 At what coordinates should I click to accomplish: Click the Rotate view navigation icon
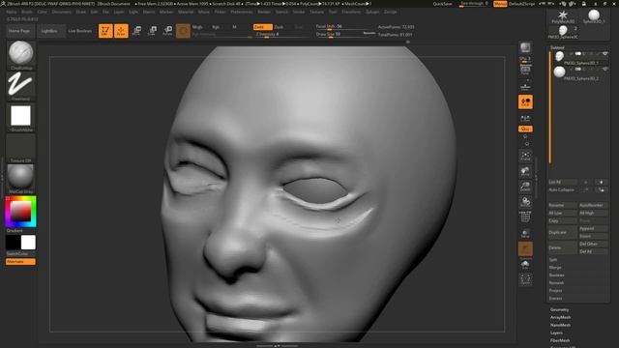coord(525,202)
